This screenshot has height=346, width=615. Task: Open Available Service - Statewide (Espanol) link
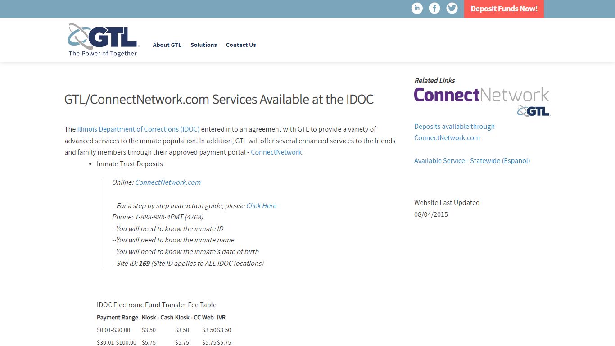472,161
